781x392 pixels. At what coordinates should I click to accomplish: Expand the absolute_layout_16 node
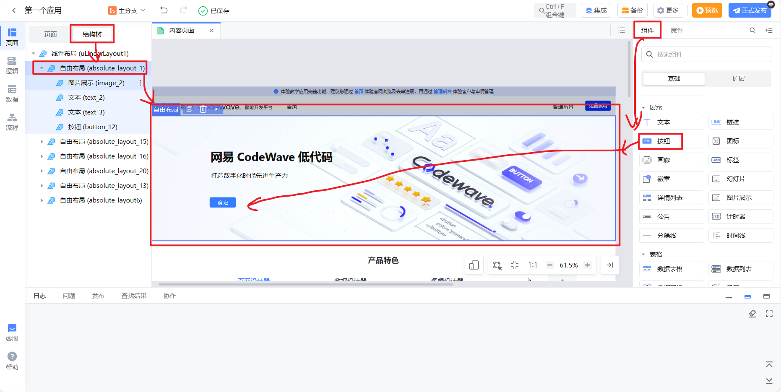(42, 156)
